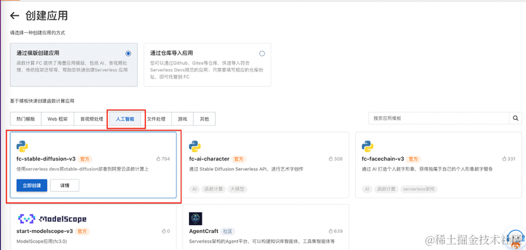
Task: Click the start-modelscope-v3 title
Action: 44,231
